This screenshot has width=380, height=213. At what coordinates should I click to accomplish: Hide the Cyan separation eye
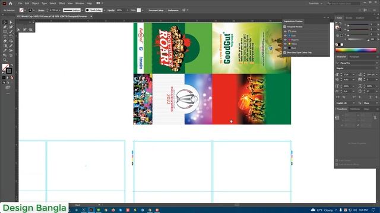pyautogui.click(x=285, y=35)
